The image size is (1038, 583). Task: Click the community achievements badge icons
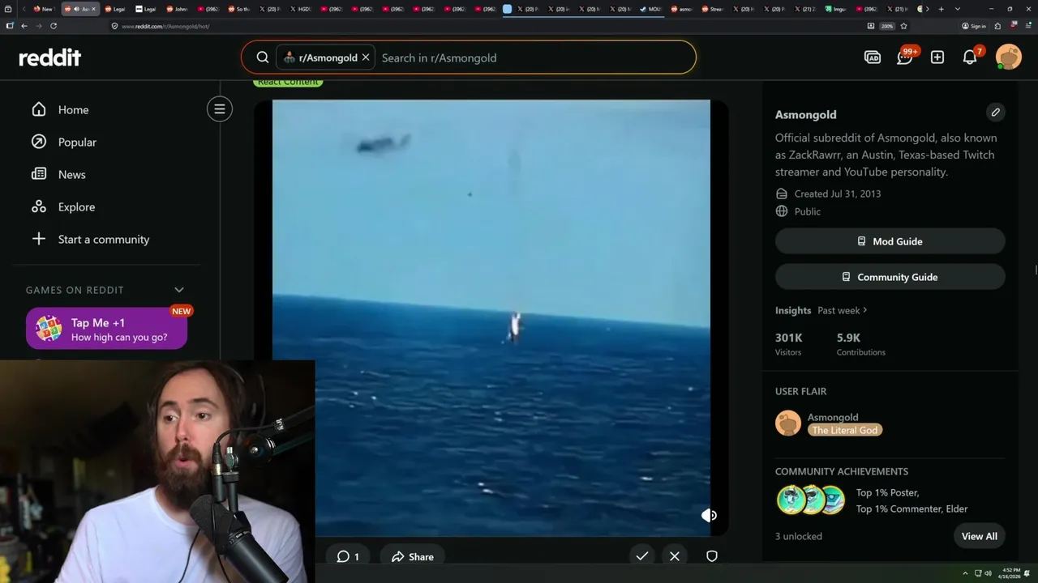click(x=811, y=500)
